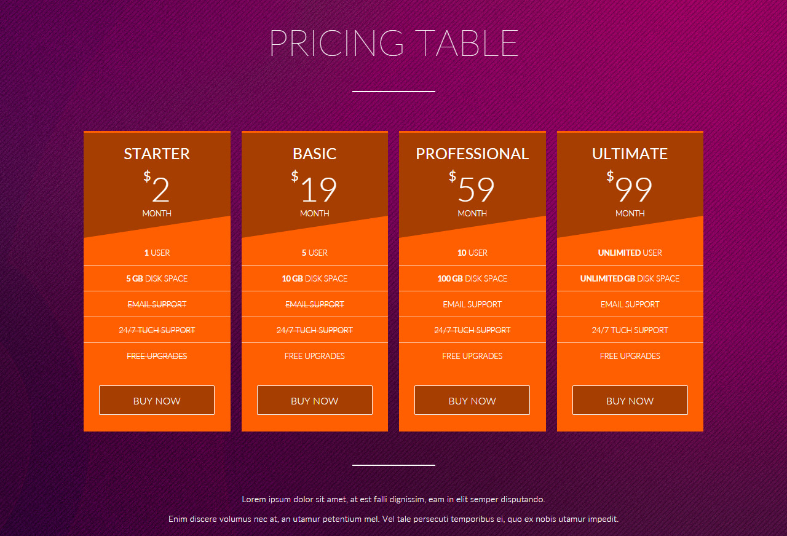Click the 1 User row in Starter
The image size is (787, 536).
157,253
